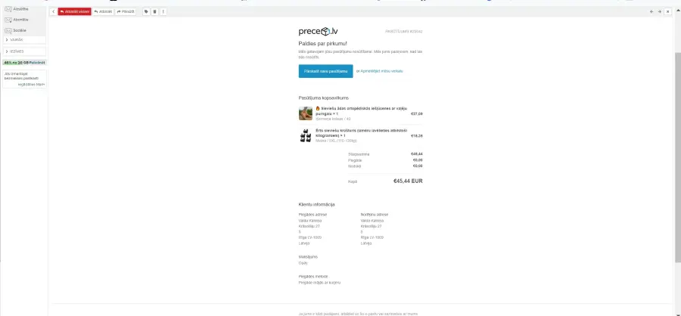Go to previous email with left arrow
This screenshot has width=681, height=316.
(651, 12)
